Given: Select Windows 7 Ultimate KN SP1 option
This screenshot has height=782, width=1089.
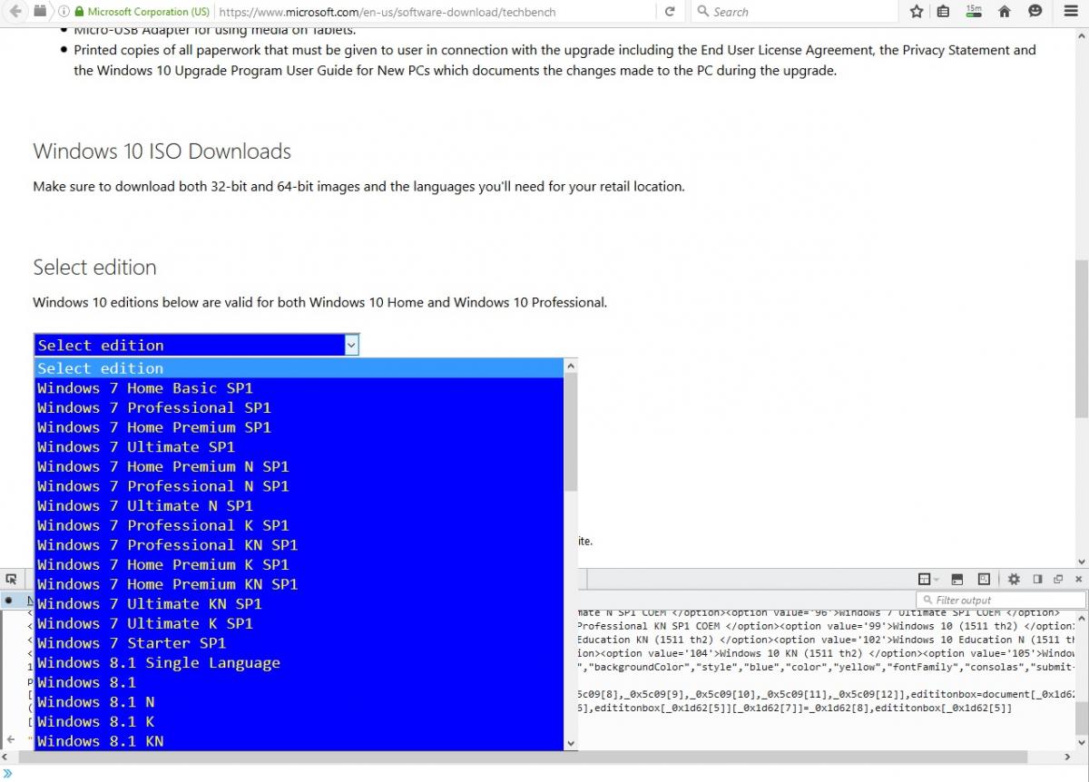Looking at the screenshot, I should coord(299,604).
